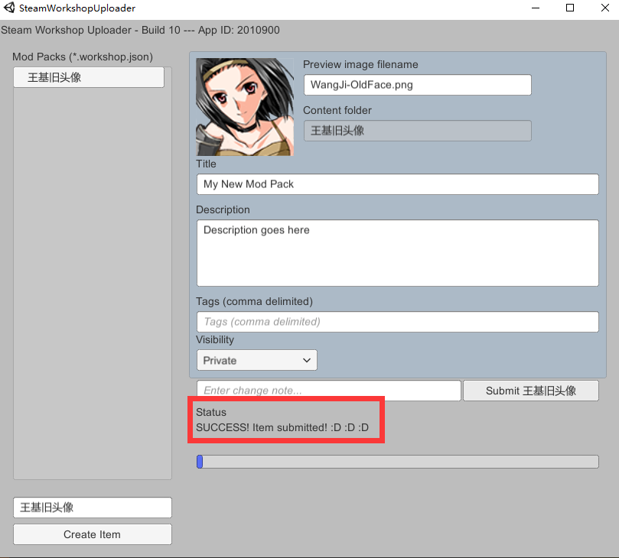This screenshot has width=619, height=558.
Task: Click the upload progress bar
Action: (x=398, y=462)
